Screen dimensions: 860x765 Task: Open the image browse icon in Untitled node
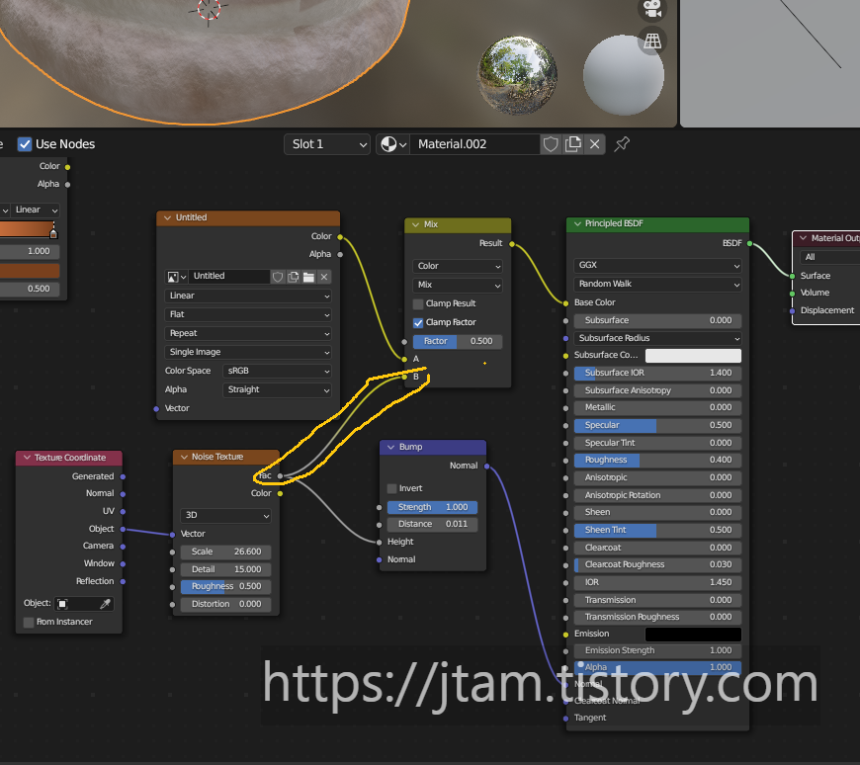point(177,277)
